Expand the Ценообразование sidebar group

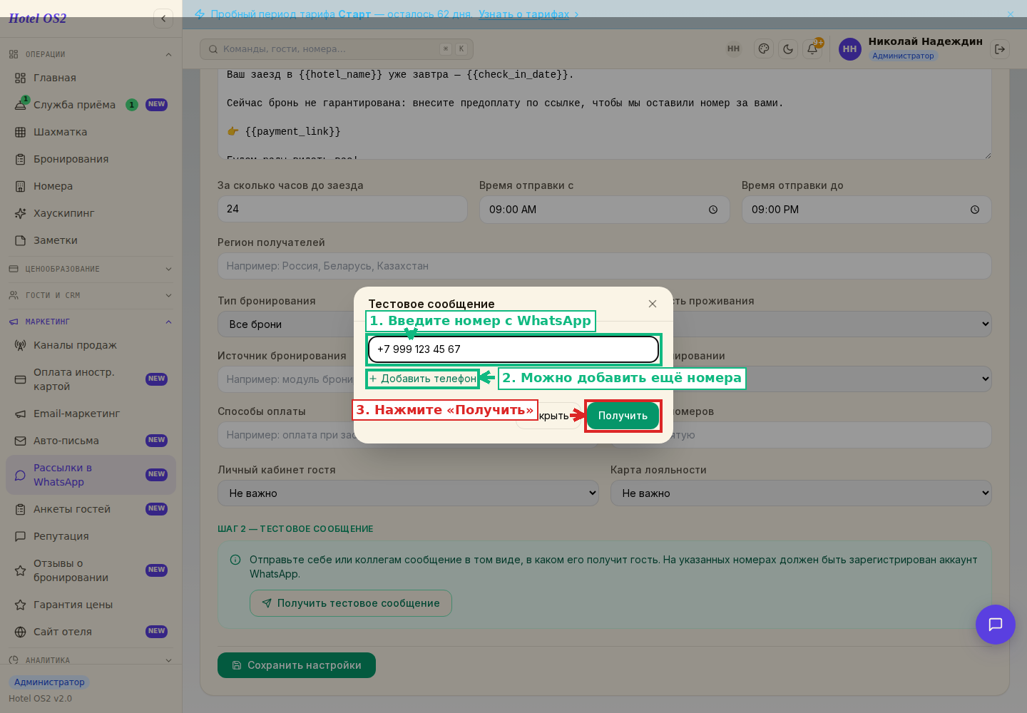tap(91, 269)
